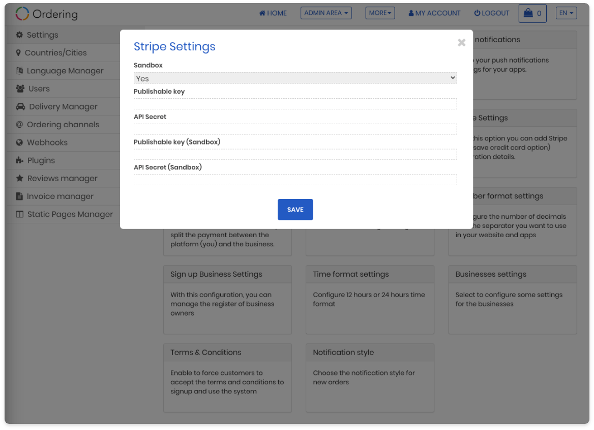This screenshot has width=594, height=430.
Task: Close the Stripe Settings dialog
Action: click(461, 42)
